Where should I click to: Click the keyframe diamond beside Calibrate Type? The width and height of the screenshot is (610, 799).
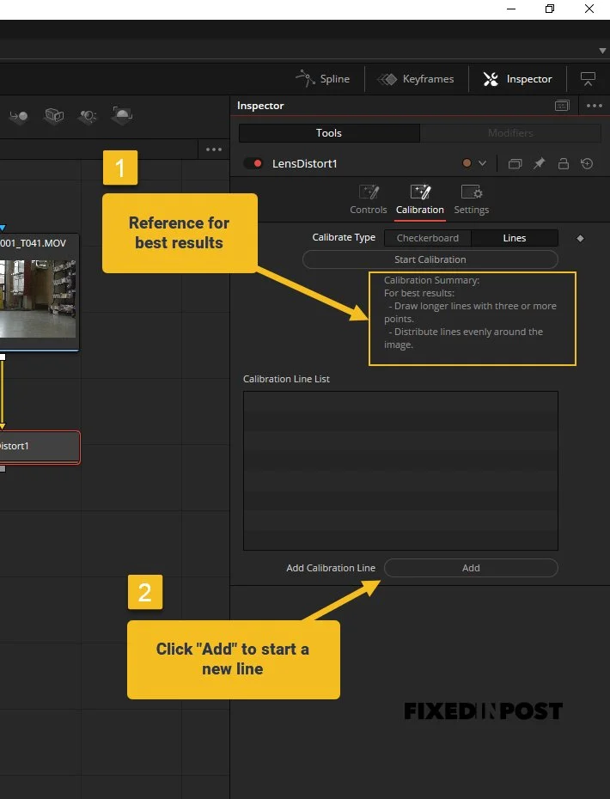coord(580,239)
